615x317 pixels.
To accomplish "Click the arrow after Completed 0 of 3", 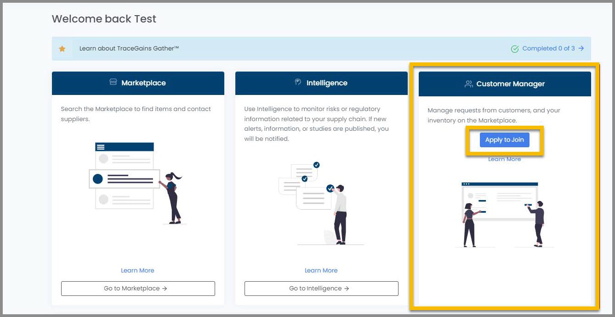I will [x=582, y=48].
